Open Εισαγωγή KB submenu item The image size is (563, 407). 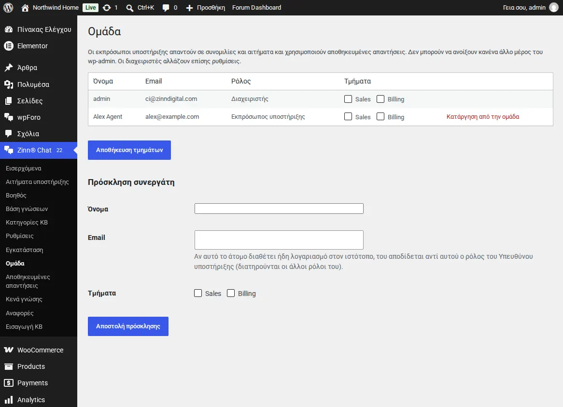click(24, 326)
